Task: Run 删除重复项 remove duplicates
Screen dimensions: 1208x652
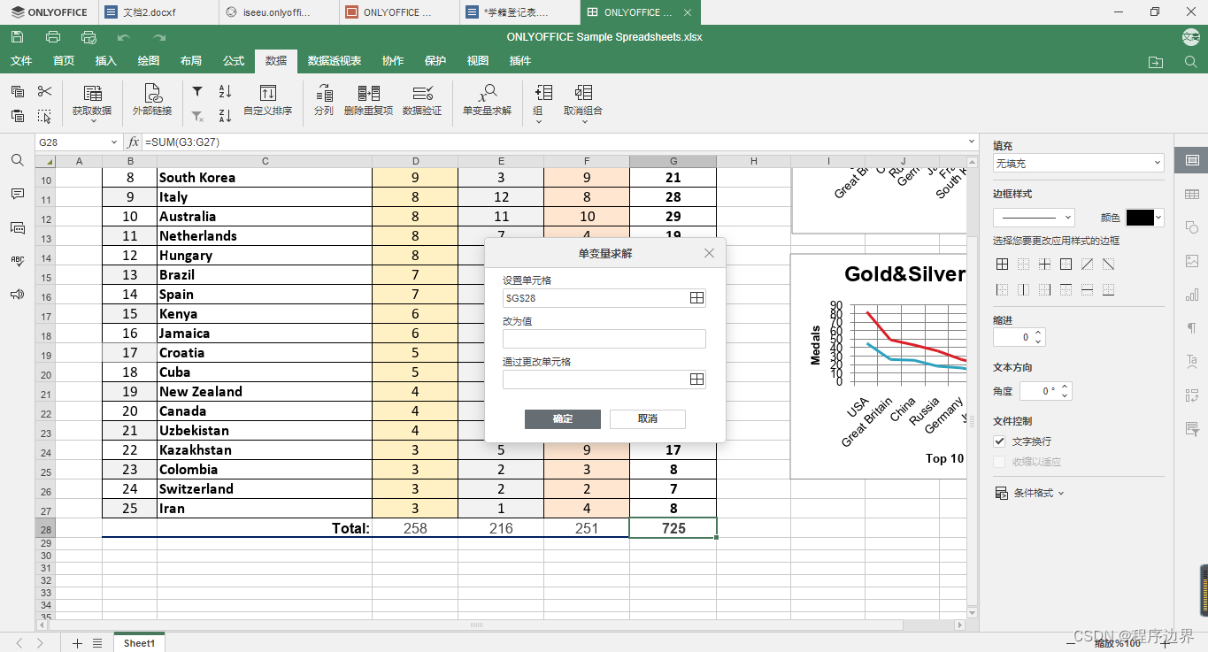Action: 368,100
